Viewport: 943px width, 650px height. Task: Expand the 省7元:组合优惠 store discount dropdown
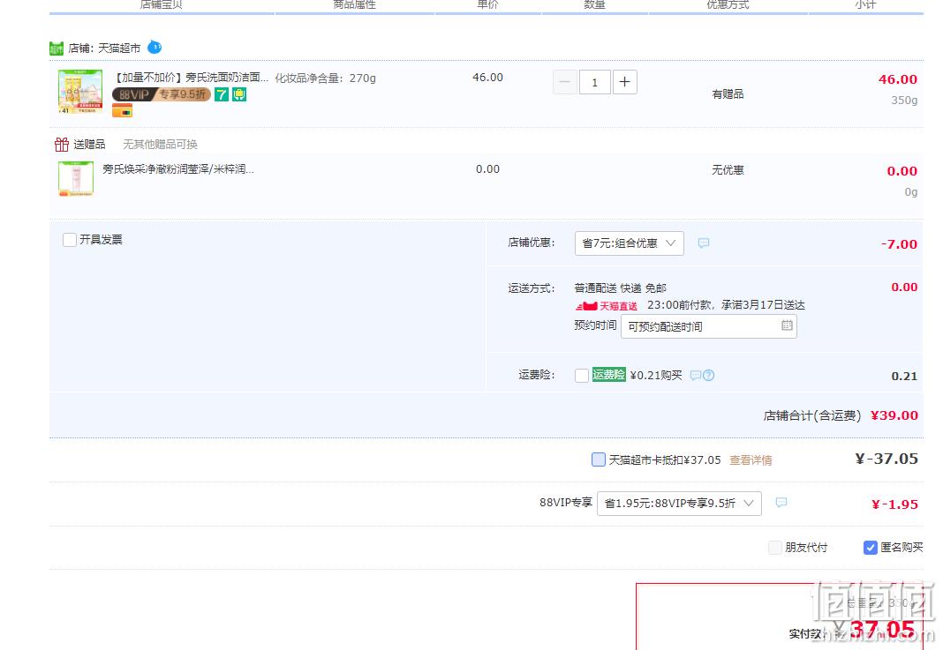(629, 243)
